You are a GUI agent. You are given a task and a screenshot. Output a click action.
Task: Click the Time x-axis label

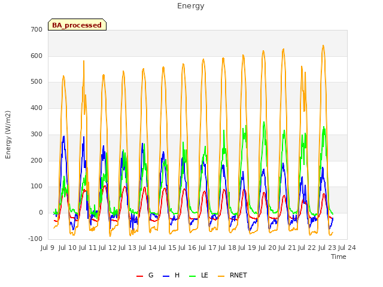[339, 257]
